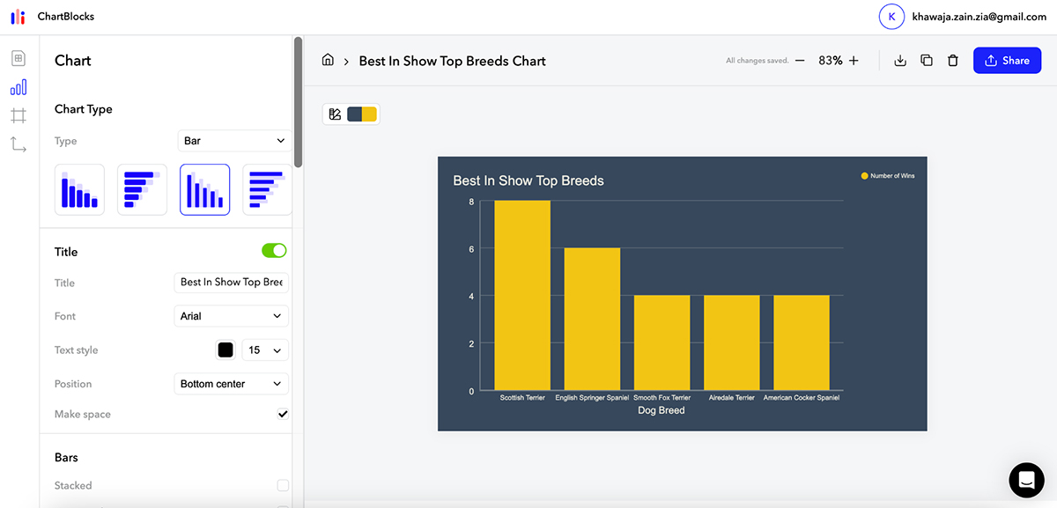This screenshot has width=1057, height=508.
Task: Open the chart Type dropdown showing Bar
Action: tap(233, 141)
